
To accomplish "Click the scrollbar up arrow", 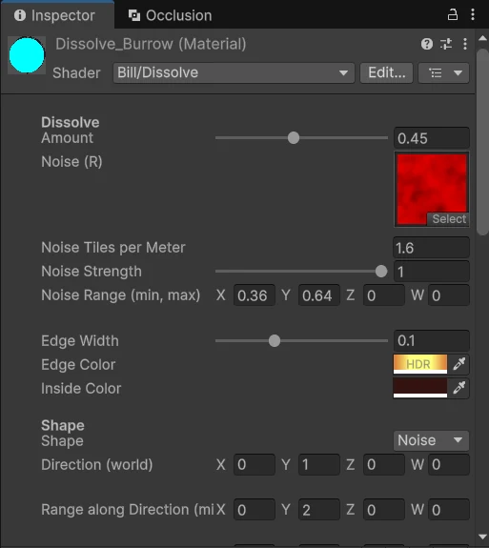I will [482, 38].
